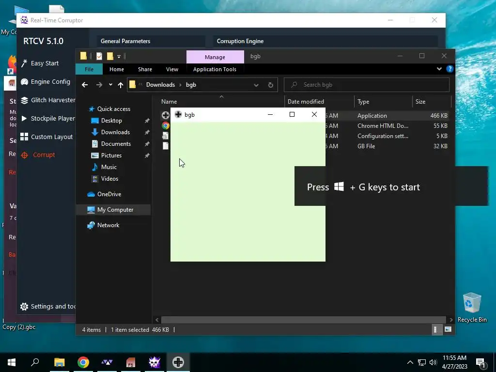Click bgb in the address breadcrumb
Image resolution: width=496 pixels, height=372 pixels.
[191, 85]
